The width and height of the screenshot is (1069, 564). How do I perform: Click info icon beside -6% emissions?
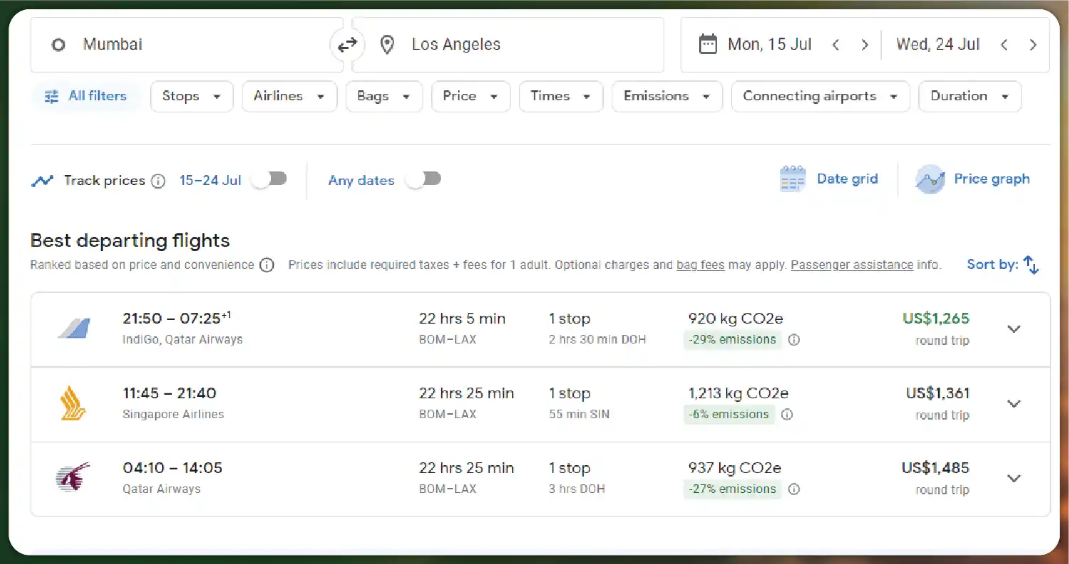pyautogui.click(x=787, y=415)
